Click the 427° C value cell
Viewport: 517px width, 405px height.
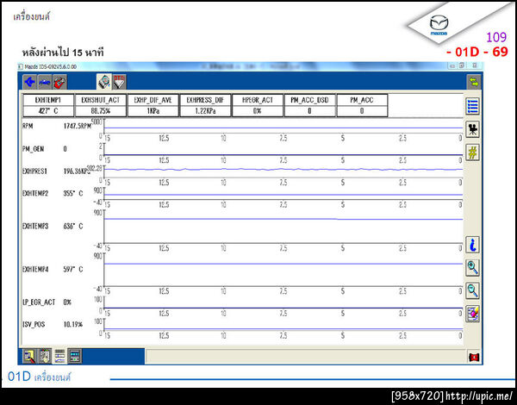48,111
